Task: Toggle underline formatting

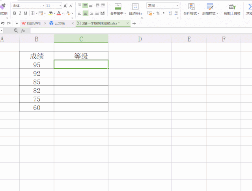Action: [26, 13]
